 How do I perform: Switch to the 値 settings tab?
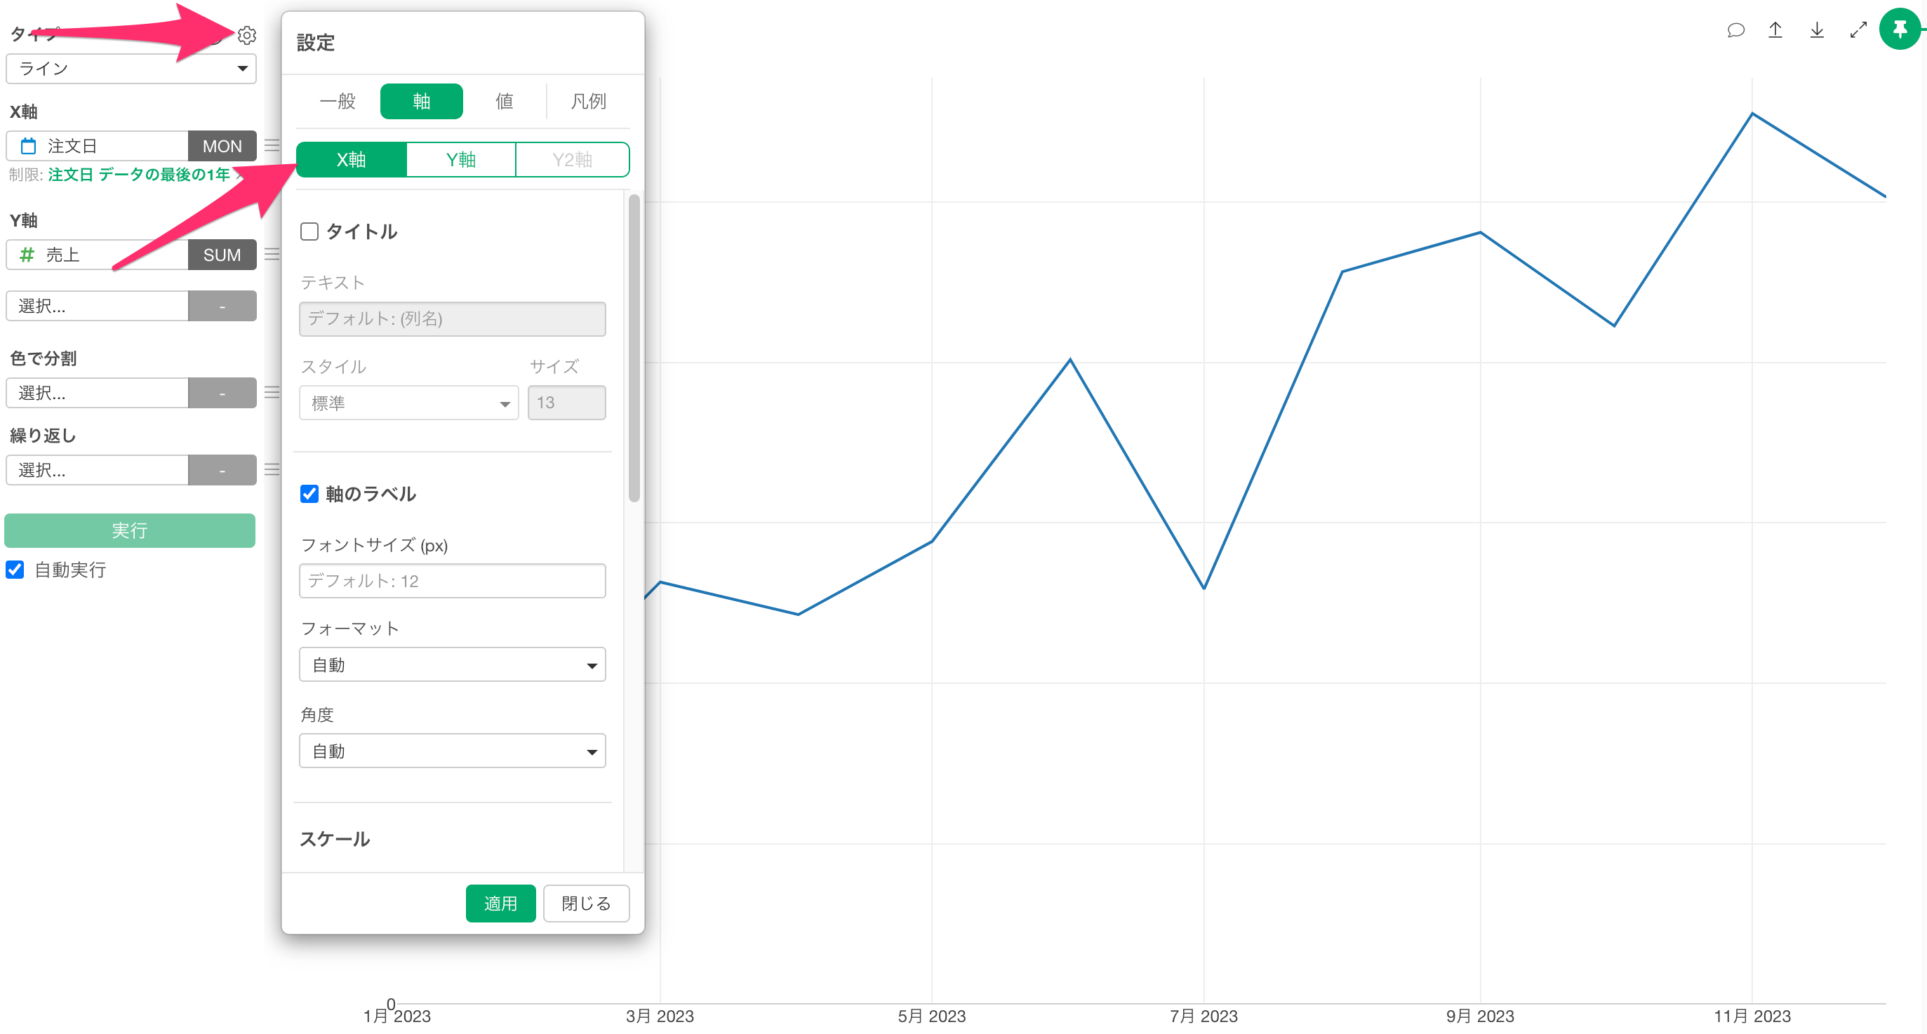(x=504, y=102)
